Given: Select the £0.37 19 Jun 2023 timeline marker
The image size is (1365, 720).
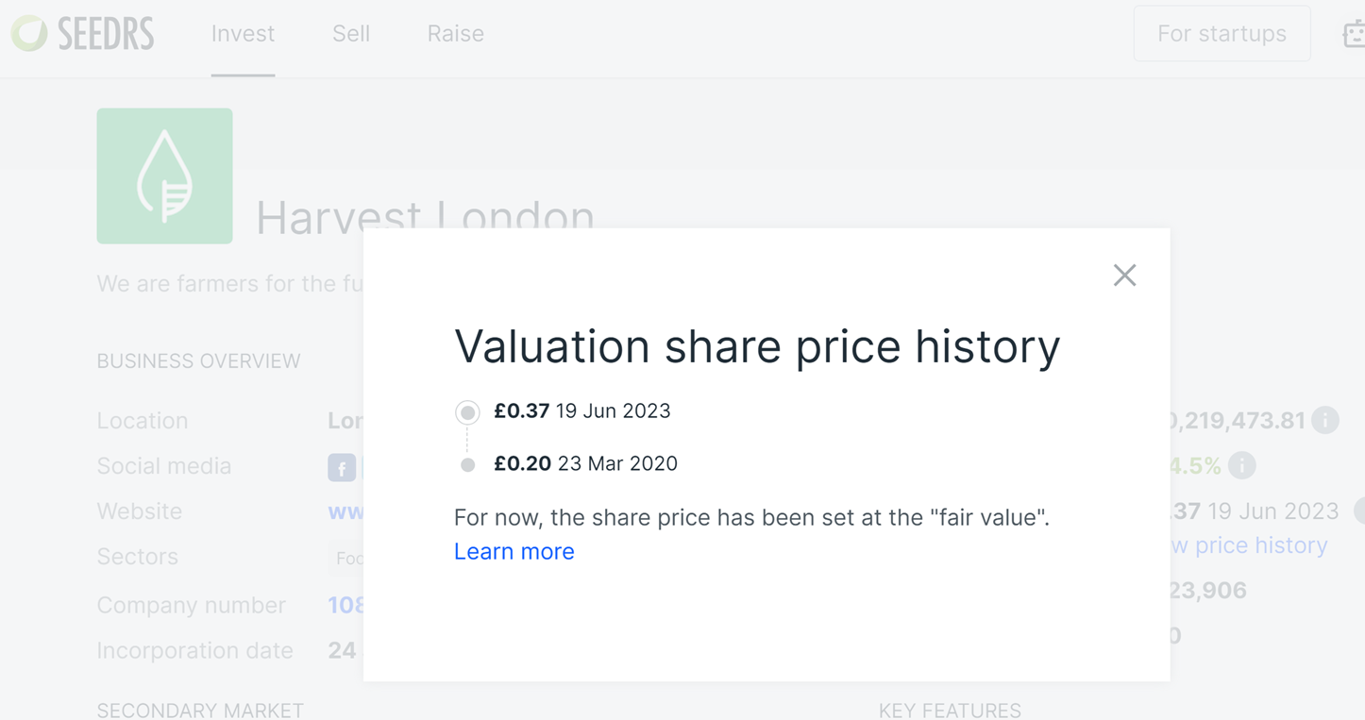Looking at the screenshot, I should (x=467, y=412).
